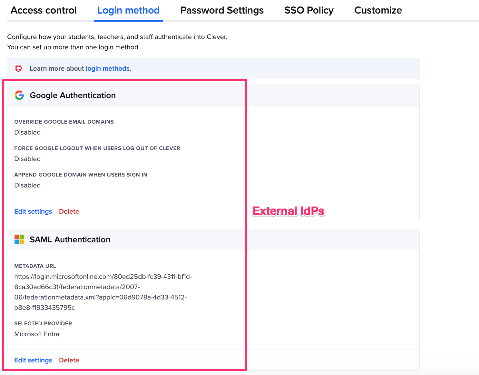The image size is (479, 375).
Task: Edit settings for SAML Authentication
Action: 33,360
